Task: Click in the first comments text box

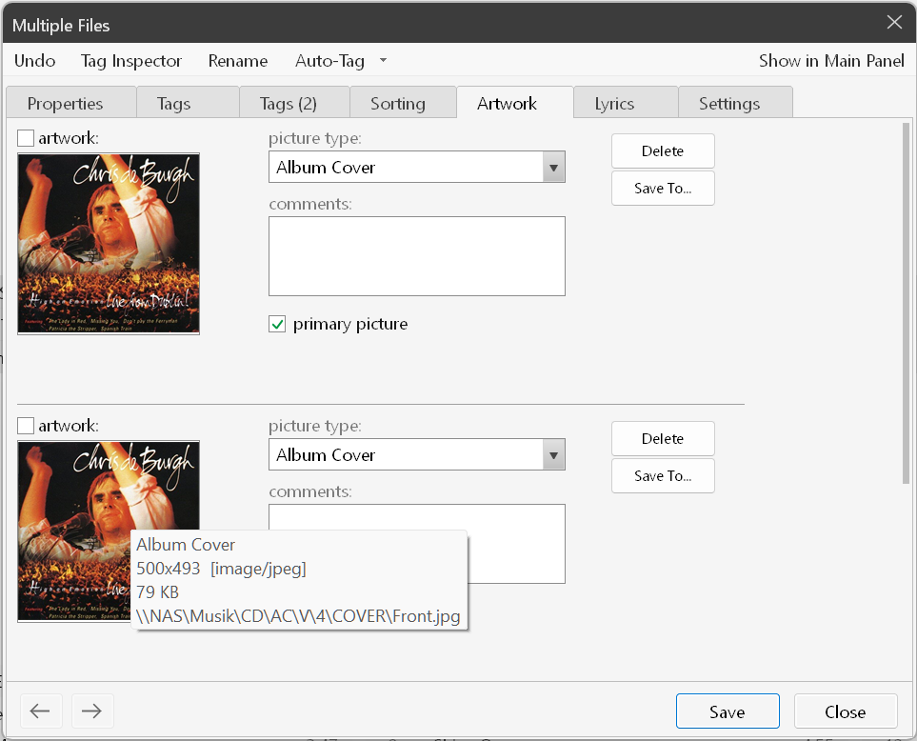Action: pos(416,256)
